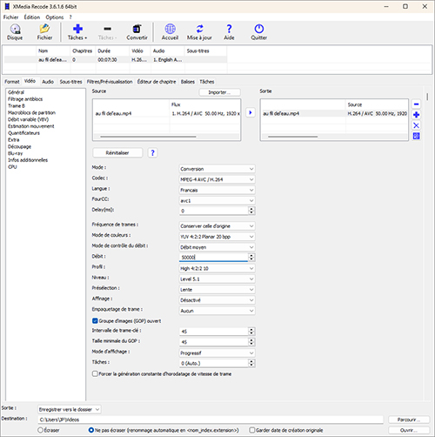Open the Mode dropdown showing Conversion
435x437 pixels.
click(x=217, y=169)
